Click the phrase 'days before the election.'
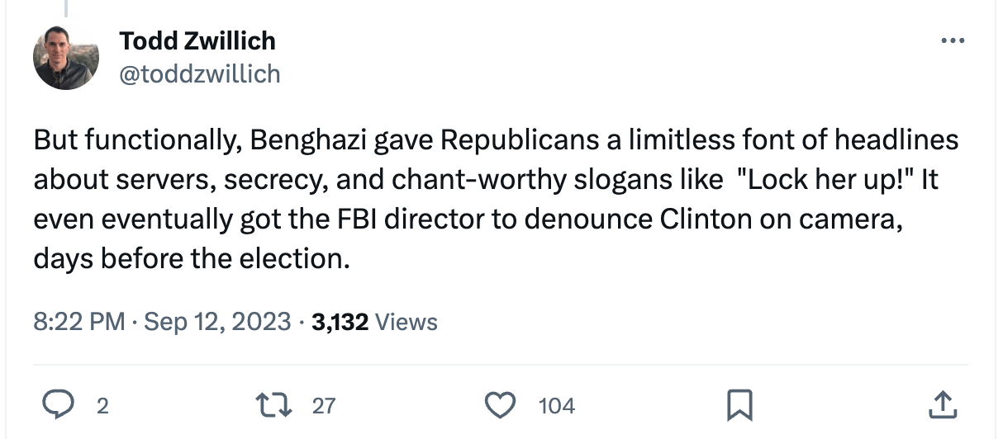The width and height of the screenshot is (1003, 439). point(188,259)
